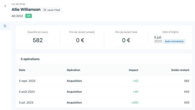Click the Prix de revient unitaire card
The image size is (195, 110).
coord(82,37)
